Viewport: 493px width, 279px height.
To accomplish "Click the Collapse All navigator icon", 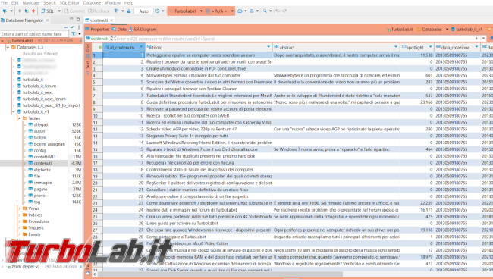I will coord(66,27).
